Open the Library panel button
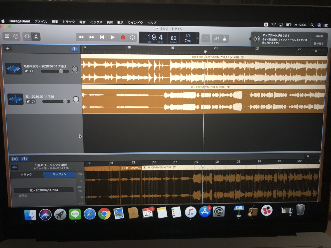 point(7,36)
